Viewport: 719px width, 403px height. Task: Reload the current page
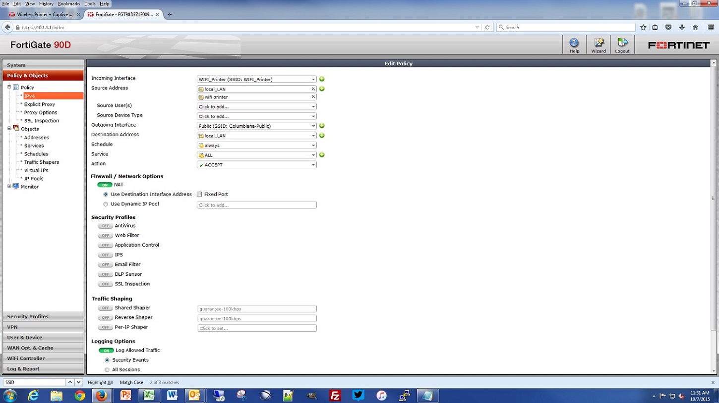coord(487,27)
